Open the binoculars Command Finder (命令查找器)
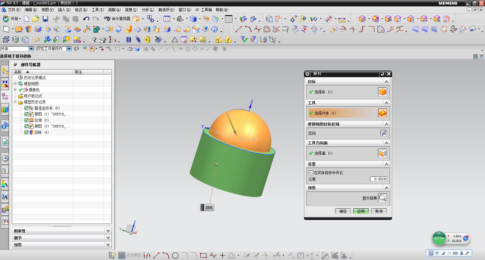The image size is (485, 260). (117, 19)
